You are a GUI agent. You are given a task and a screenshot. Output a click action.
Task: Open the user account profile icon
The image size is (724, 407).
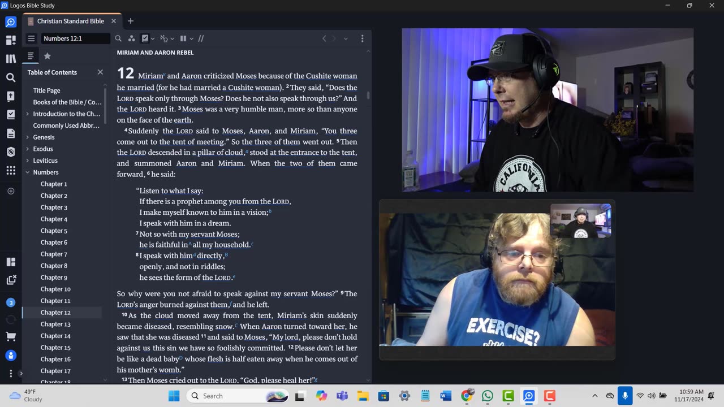click(11, 356)
